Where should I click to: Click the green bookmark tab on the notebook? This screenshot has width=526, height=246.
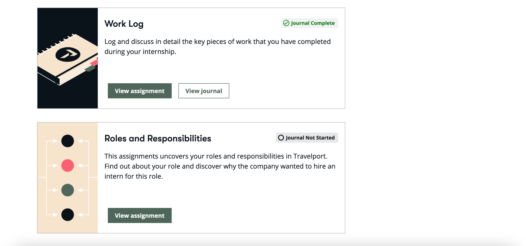(90, 69)
